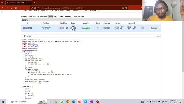This screenshot has height=104, width=184.
Task: Open the ROOM tab
Action: coord(61,16)
